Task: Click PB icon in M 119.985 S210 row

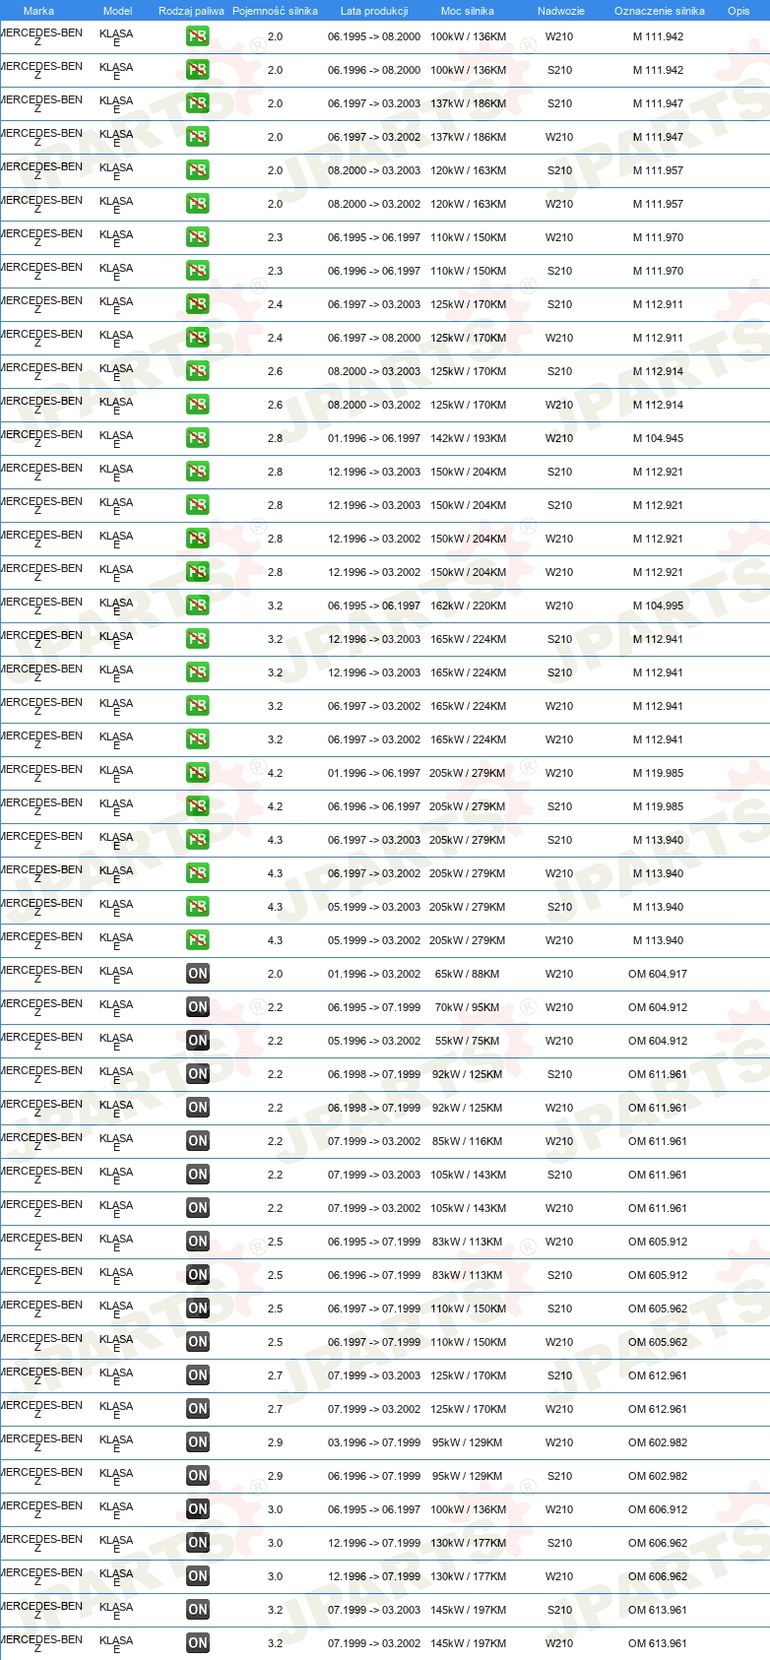Action: coord(197,806)
